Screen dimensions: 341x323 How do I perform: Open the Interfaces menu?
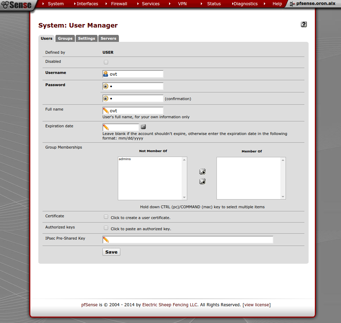pos(88,4)
